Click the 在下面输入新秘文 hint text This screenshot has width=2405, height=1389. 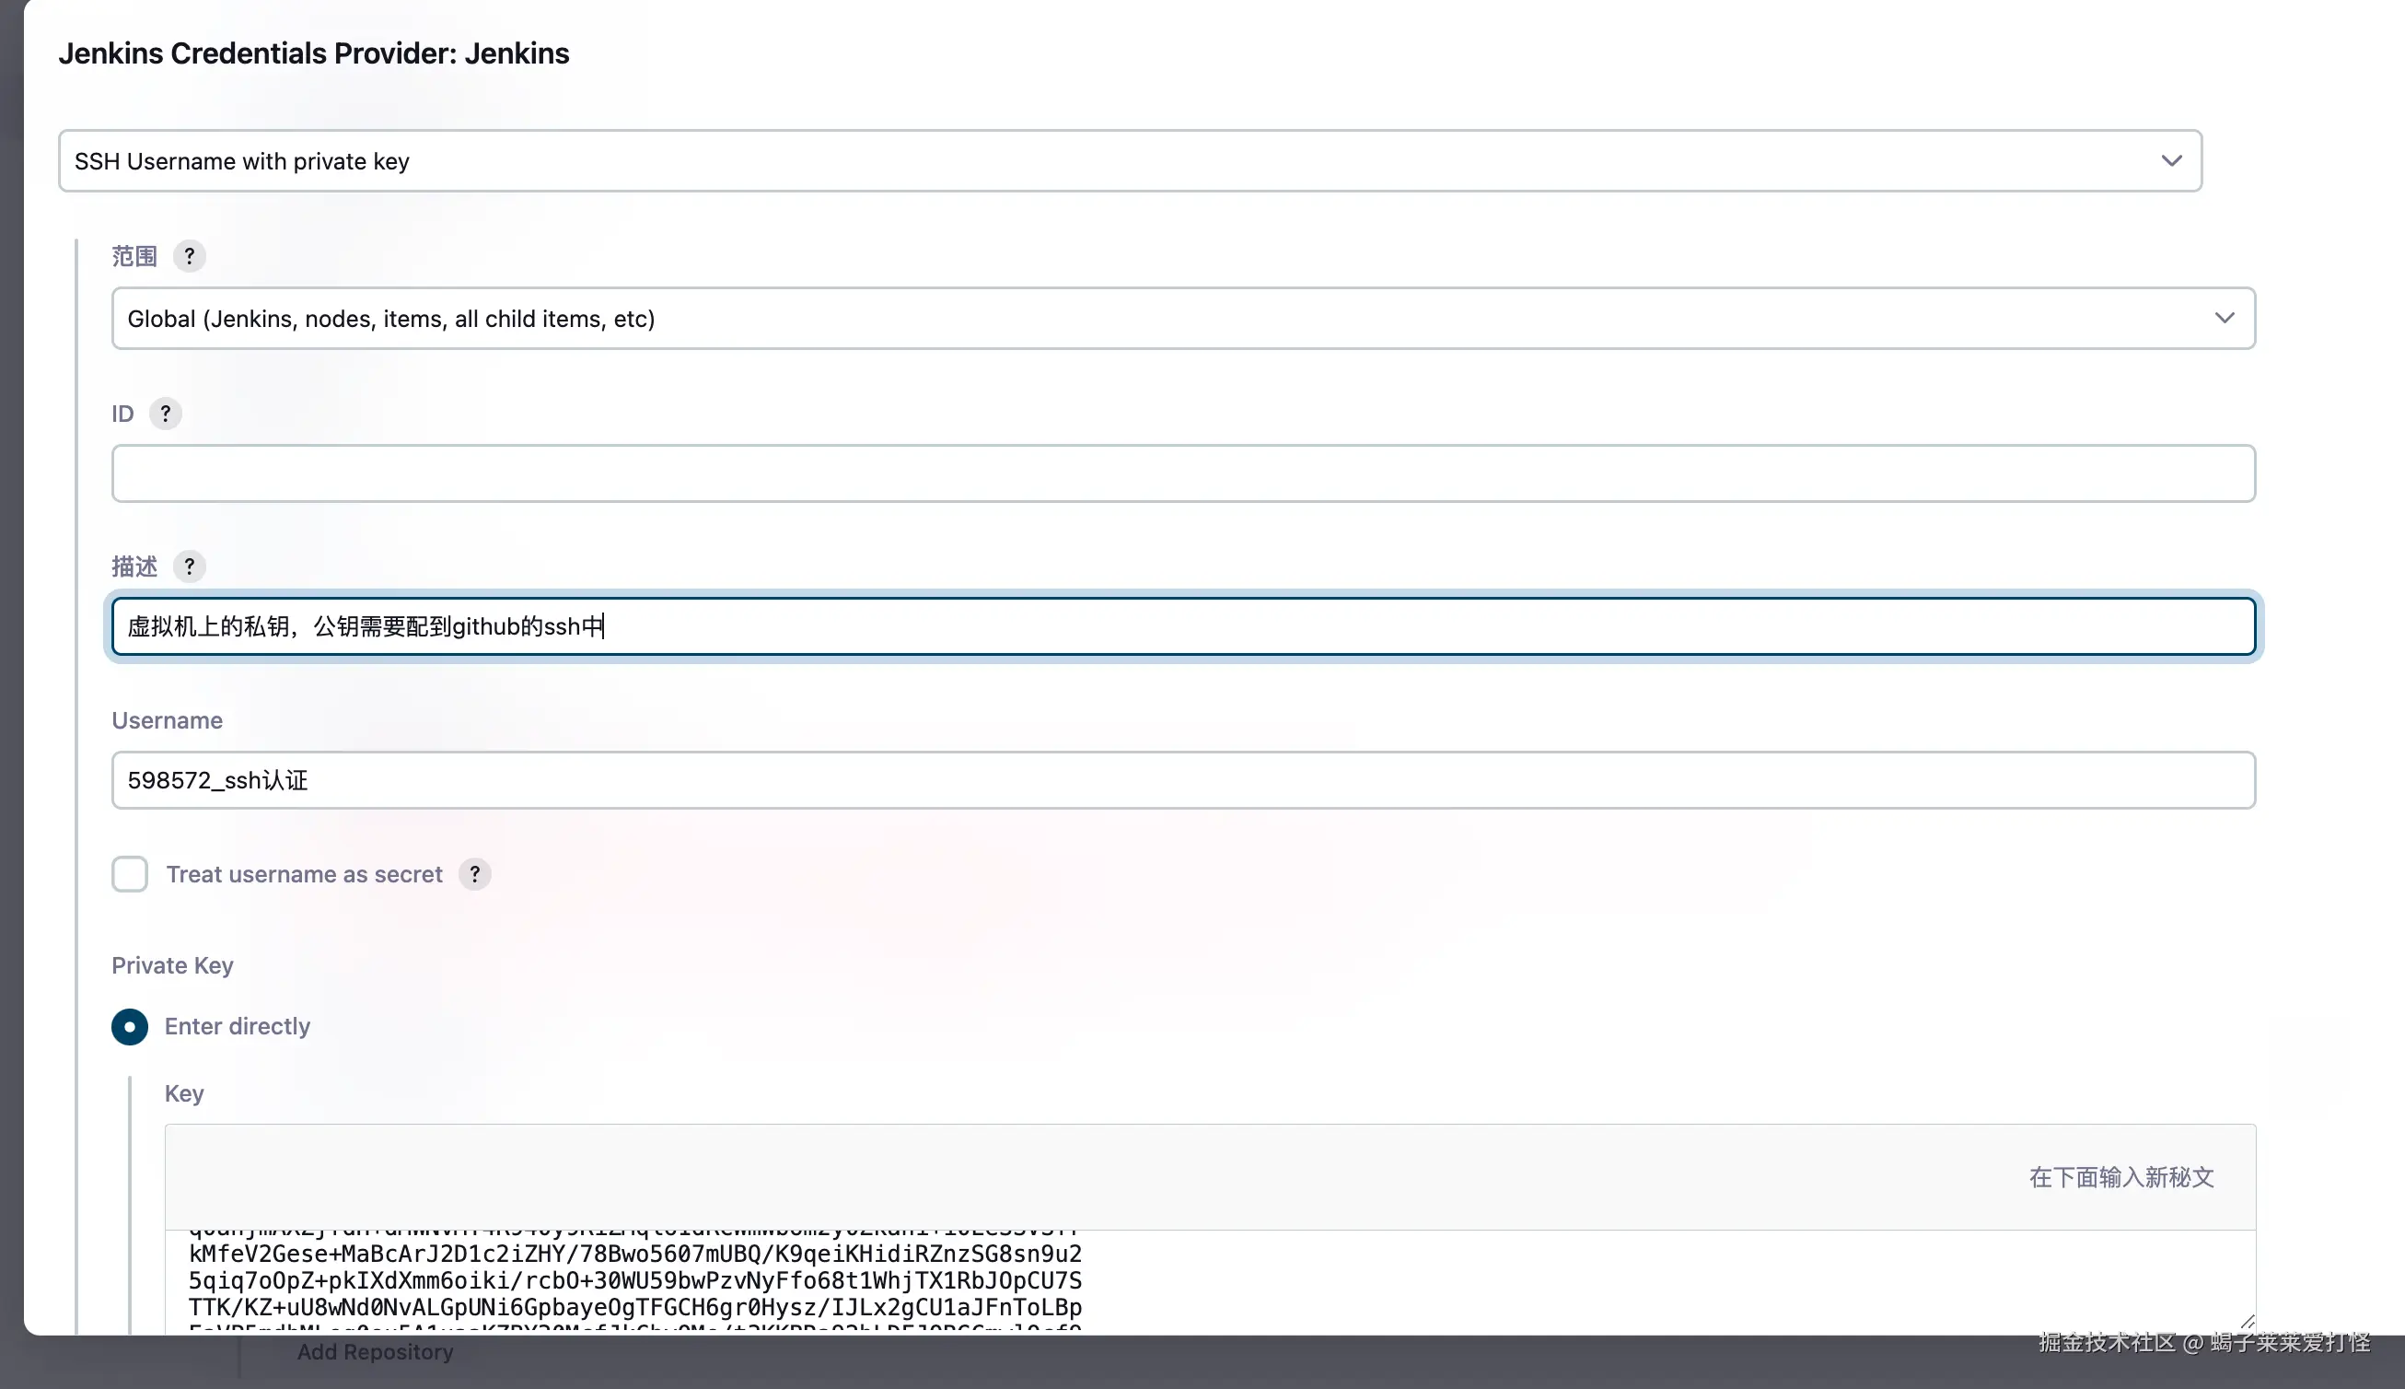[2120, 1177]
